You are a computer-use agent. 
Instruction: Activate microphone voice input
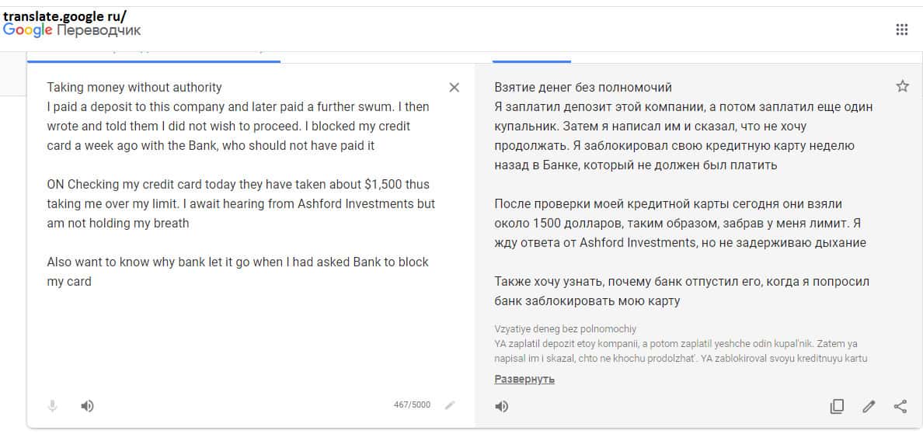pyautogui.click(x=53, y=405)
